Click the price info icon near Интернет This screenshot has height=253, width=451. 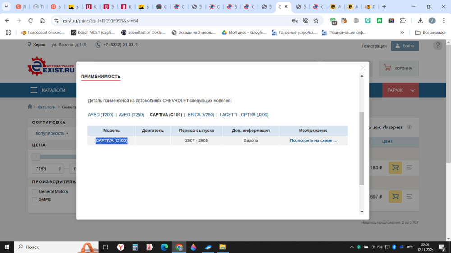click(x=409, y=127)
